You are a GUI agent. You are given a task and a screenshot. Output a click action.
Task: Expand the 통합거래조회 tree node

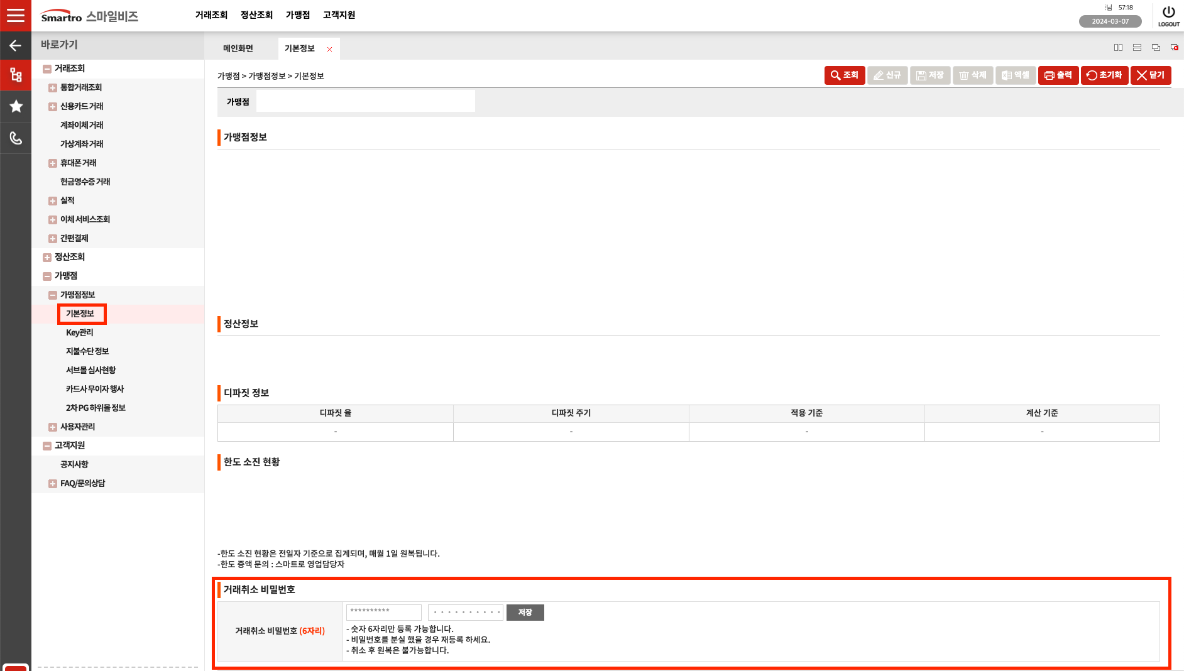click(53, 88)
